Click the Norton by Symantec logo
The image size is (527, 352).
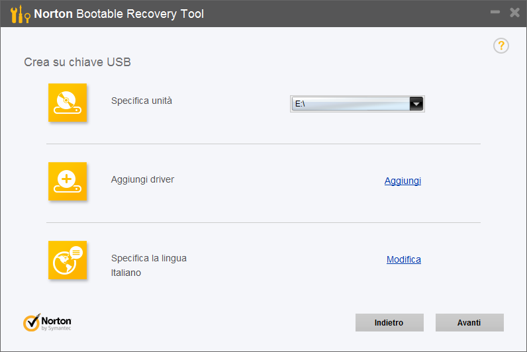point(47,322)
